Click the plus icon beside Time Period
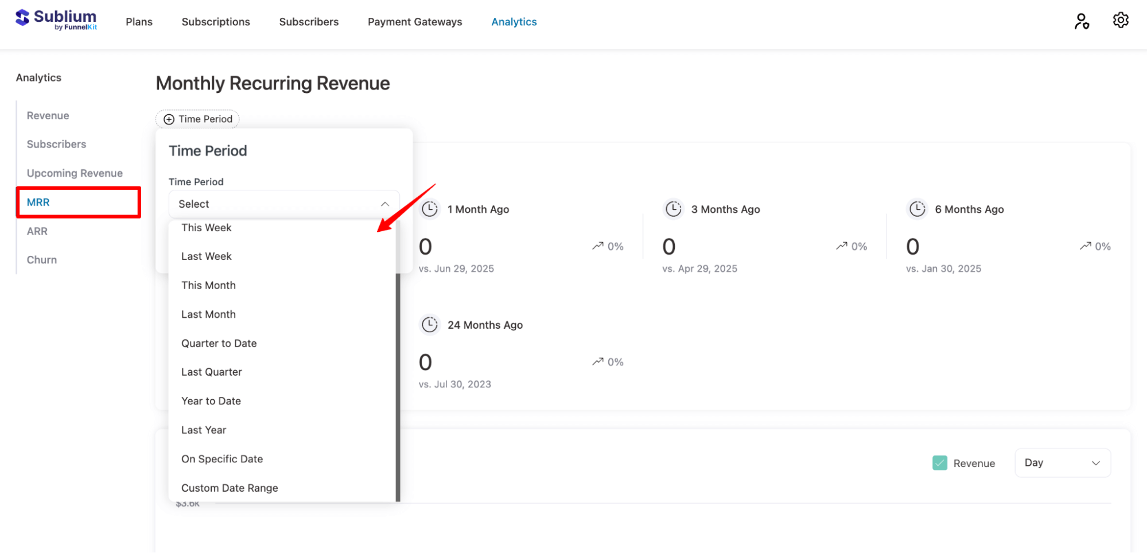Viewport: 1147px width, 553px height. (169, 119)
